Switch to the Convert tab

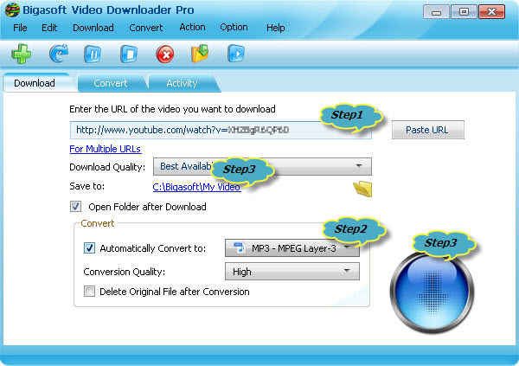click(111, 83)
